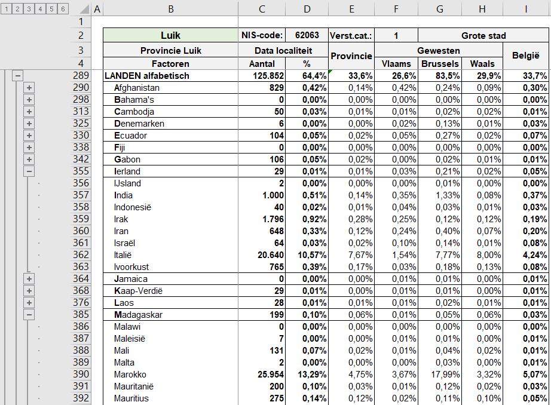Select row 362 header
Screen dimensions: 551x405
tap(81, 254)
